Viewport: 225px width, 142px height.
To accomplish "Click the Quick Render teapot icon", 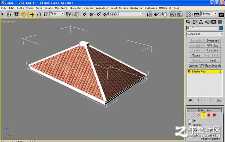I will 221,15.
